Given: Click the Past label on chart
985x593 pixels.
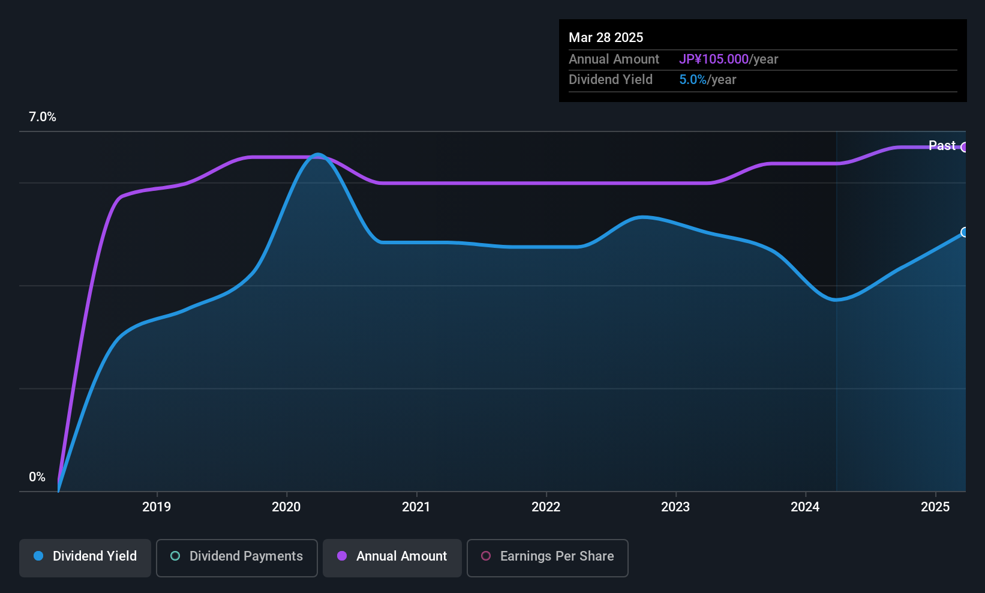Looking at the screenshot, I should (942, 145).
